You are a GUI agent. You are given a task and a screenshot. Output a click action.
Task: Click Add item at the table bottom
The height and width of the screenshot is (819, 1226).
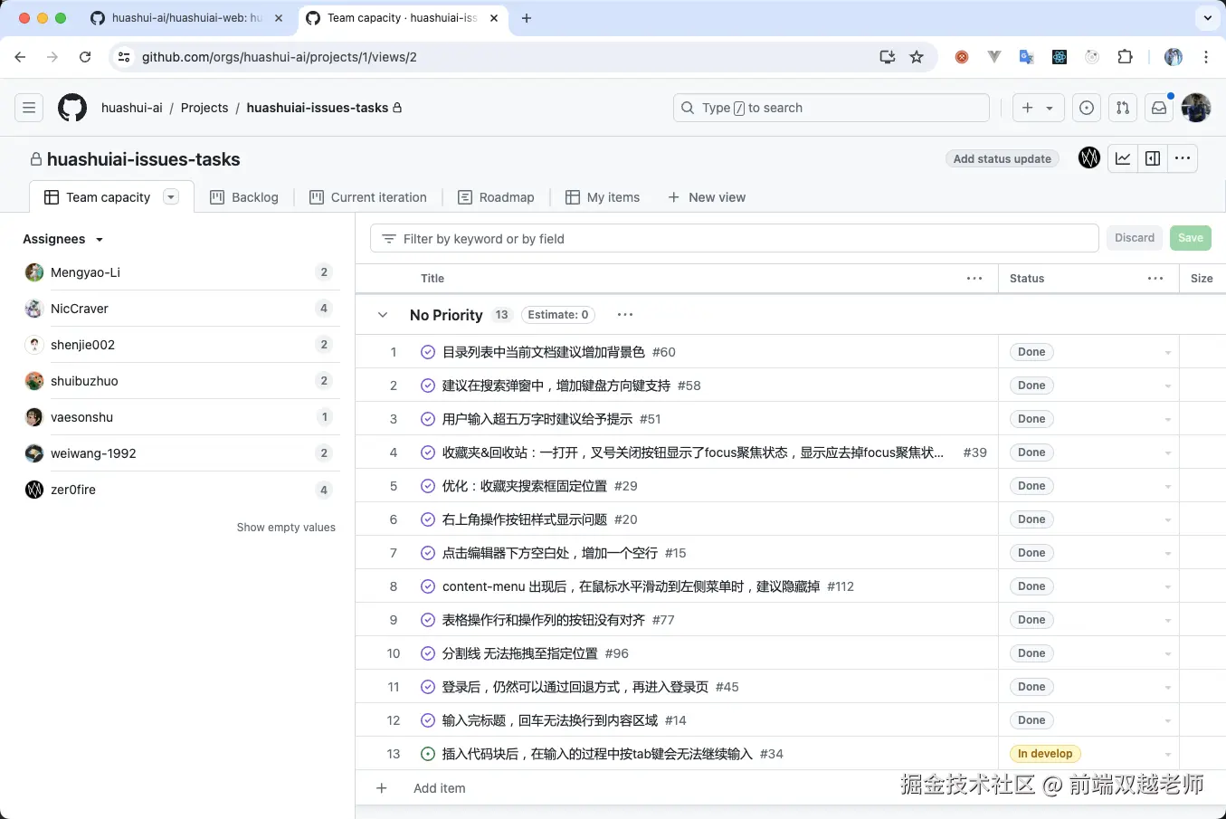(439, 788)
